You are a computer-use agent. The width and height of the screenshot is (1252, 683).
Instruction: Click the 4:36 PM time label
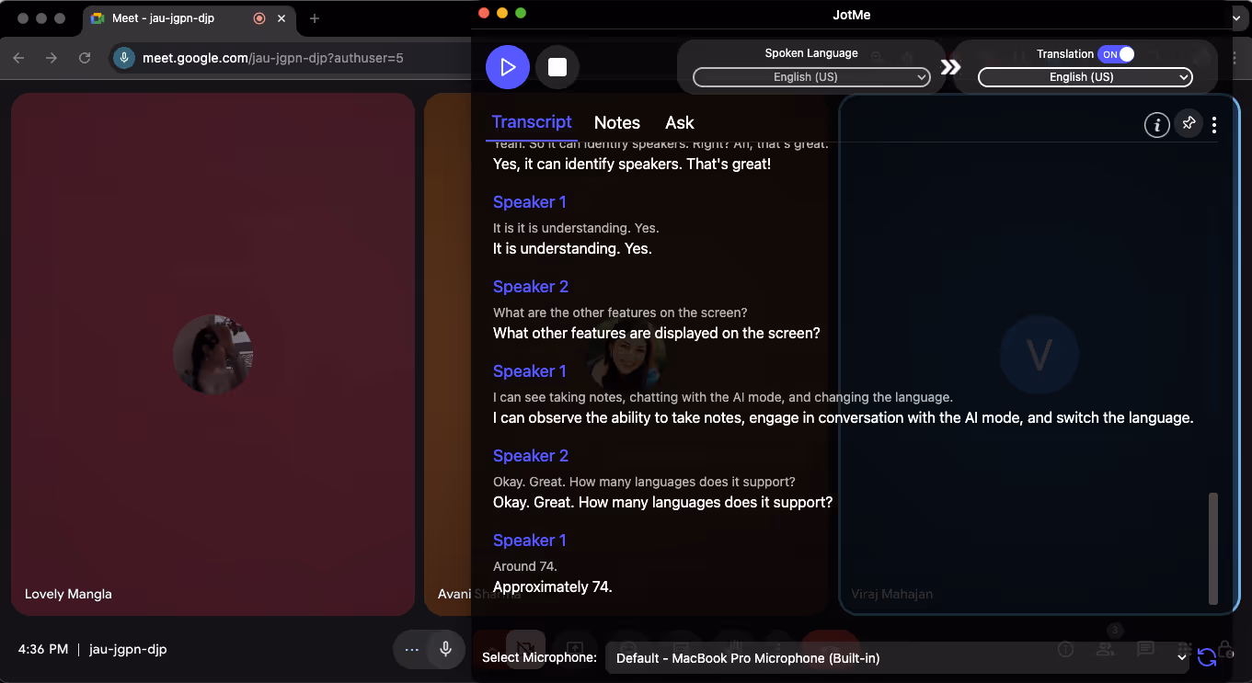point(43,649)
